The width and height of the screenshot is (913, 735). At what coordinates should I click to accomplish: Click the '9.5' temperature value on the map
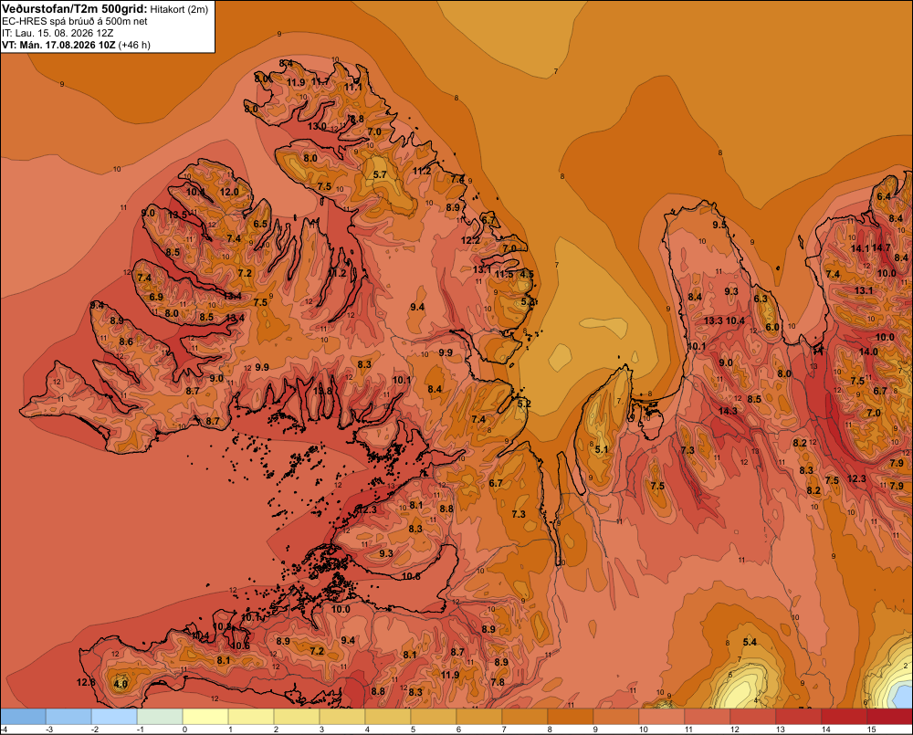point(719,225)
